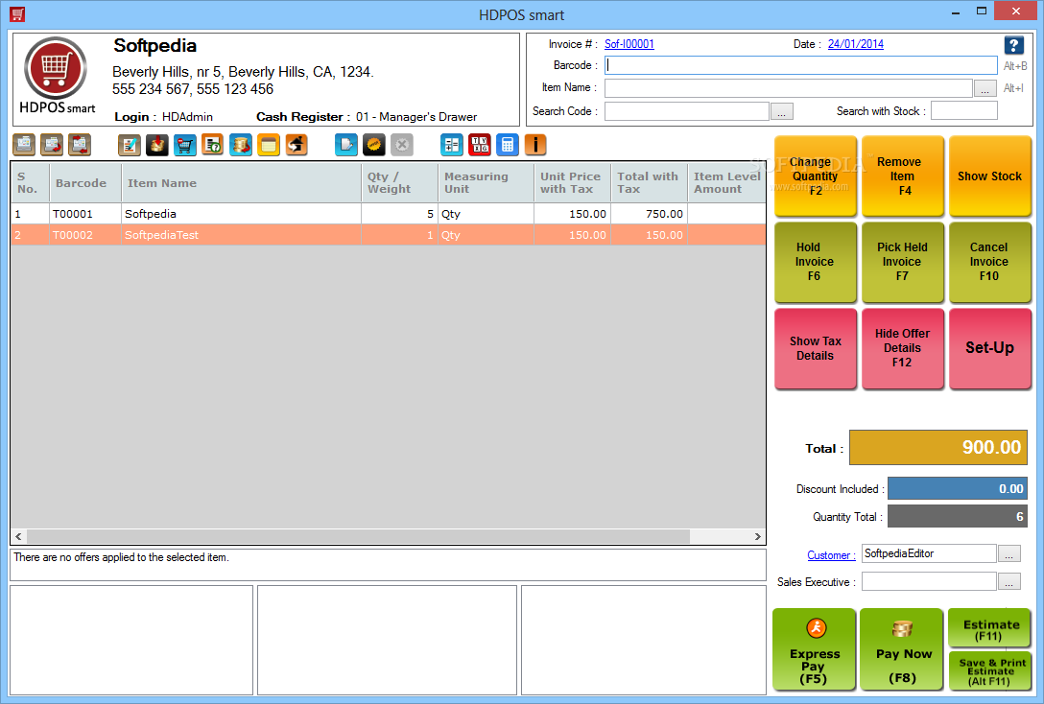The image size is (1044, 704).
Task: Open the Search Code browse ellipsis button
Action: [782, 112]
